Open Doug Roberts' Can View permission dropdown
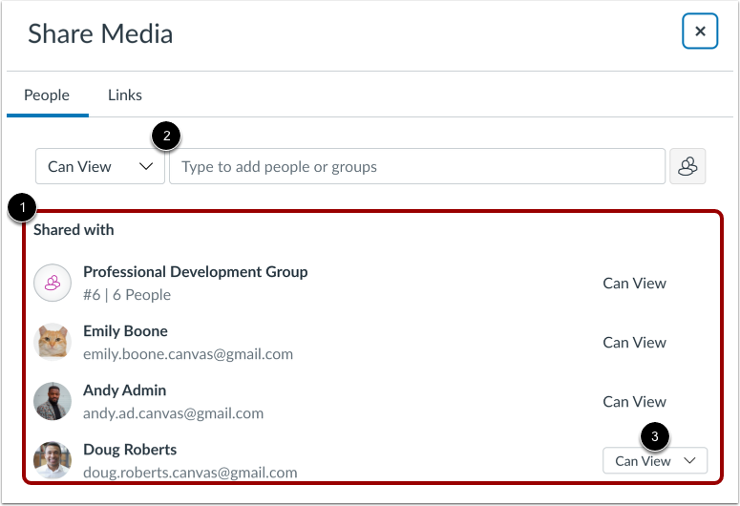 (655, 461)
